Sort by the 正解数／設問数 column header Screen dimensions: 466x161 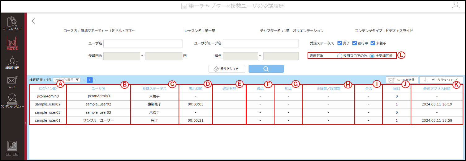coord(328,88)
